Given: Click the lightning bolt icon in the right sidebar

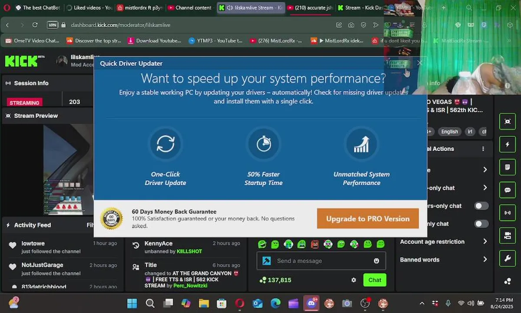Looking at the screenshot, I should [x=508, y=144].
